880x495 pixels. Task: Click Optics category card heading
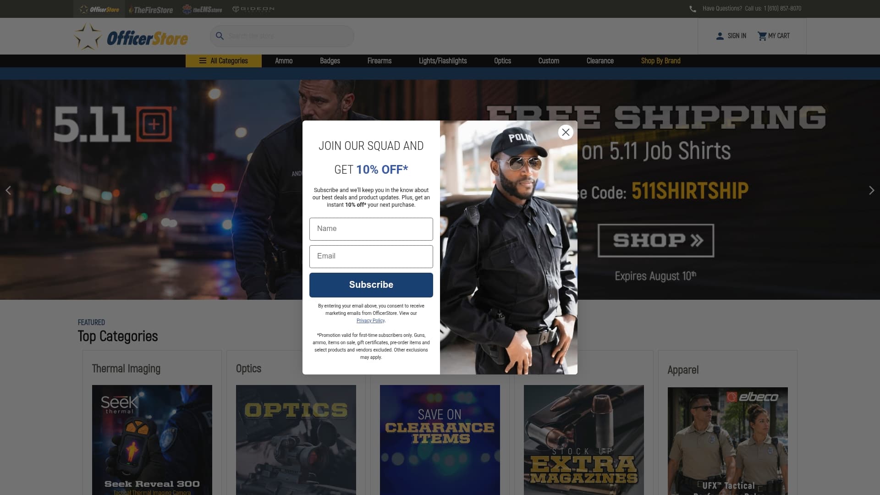(248, 369)
